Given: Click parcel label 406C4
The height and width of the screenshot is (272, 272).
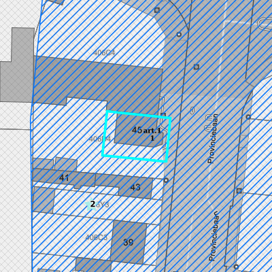Looking at the screenshot, I should [x=104, y=53].
